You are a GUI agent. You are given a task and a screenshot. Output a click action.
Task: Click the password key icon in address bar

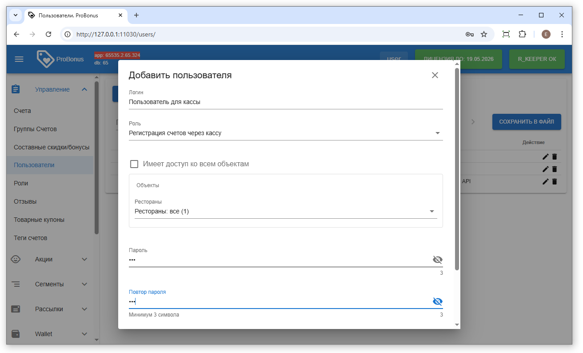(x=469, y=34)
